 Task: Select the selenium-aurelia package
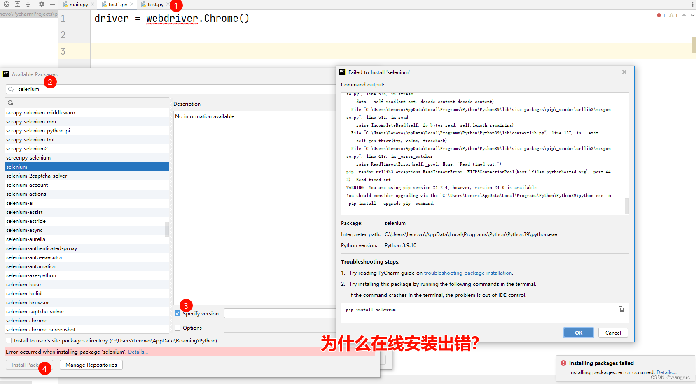[x=87, y=239]
